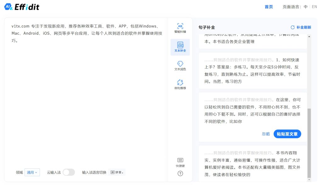This screenshot has height=185, width=322.
Task: Click the 快捷键 keyboard shortcuts icon
Action: [x=180, y=162]
